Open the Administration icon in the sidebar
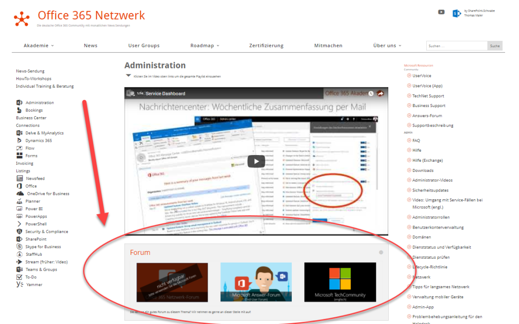 [x=20, y=103]
